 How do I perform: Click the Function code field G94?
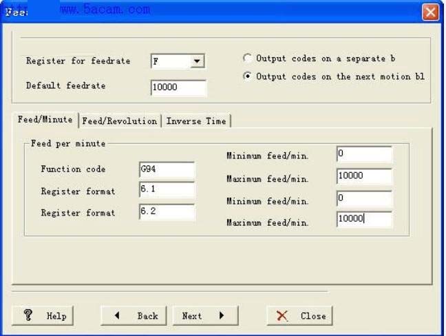(167, 169)
